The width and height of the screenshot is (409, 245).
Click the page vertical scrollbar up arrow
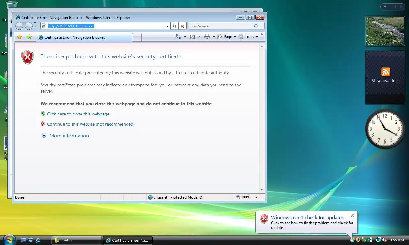coord(262,47)
